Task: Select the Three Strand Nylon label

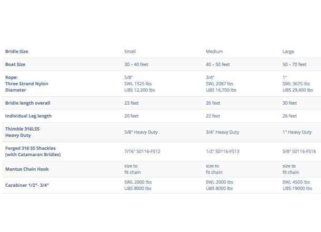Action: pyautogui.click(x=27, y=84)
